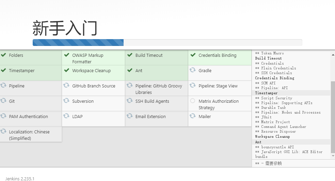Click the SSH Credentials log line
The width and height of the screenshot is (335, 181).
273,73
